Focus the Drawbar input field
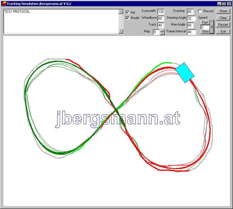This screenshot has height=209, width=233. tap(190, 12)
